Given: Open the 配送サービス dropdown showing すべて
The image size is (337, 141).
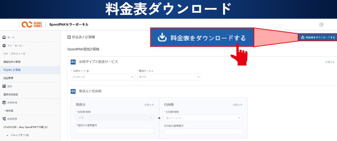Looking at the screenshot, I should pyautogui.click(x=169, y=77).
